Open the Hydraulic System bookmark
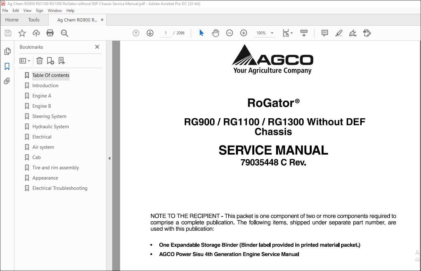421x271 pixels. pos(51,127)
